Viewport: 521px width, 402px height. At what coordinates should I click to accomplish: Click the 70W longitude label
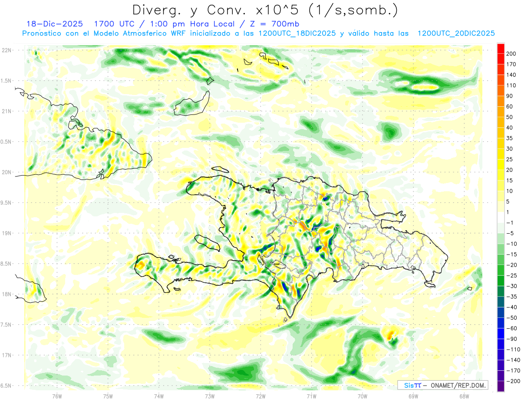tap(362, 396)
